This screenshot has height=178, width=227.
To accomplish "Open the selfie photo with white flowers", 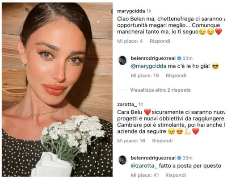I will pos(57,89).
